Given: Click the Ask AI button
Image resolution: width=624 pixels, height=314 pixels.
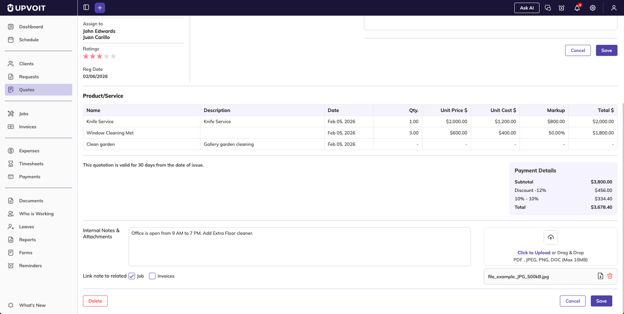Looking at the screenshot, I should tap(526, 8).
